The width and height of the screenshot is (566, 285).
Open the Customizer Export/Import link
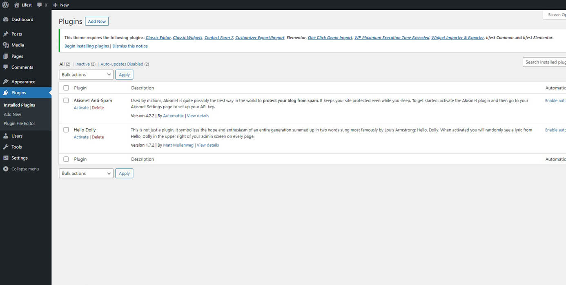point(260,38)
